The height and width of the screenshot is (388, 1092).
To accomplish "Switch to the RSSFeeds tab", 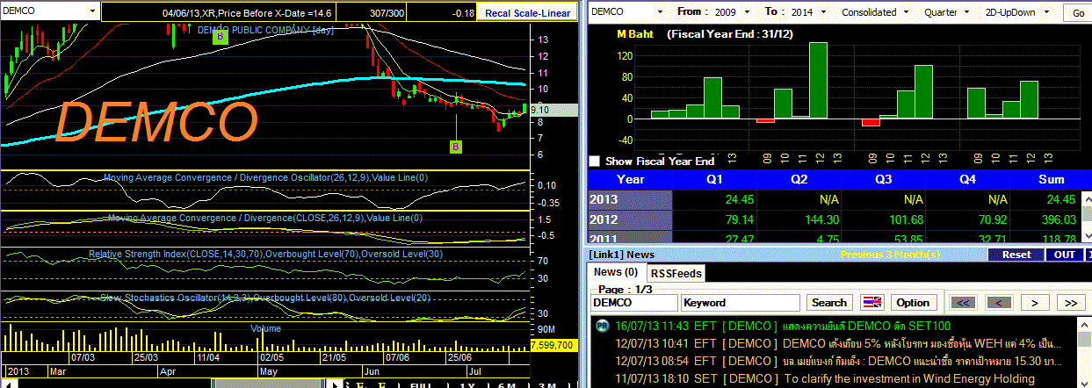I will click(676, 273).
